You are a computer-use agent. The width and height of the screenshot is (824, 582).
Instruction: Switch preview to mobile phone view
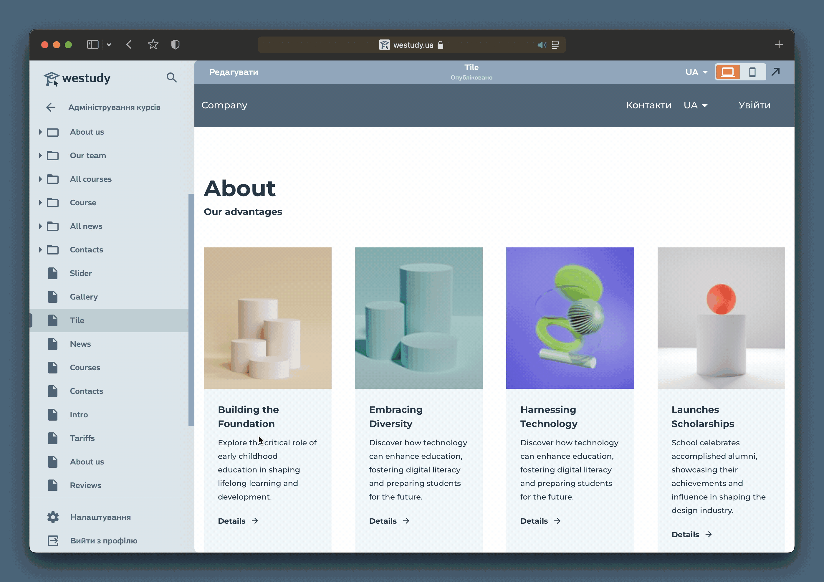coord(752,72)
